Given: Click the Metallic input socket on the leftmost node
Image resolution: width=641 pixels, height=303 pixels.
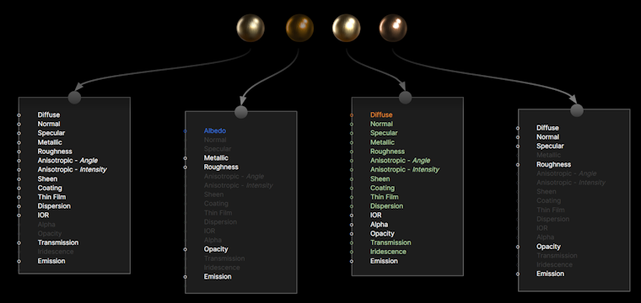Looking at the screenshot, I should coord(19,142).
